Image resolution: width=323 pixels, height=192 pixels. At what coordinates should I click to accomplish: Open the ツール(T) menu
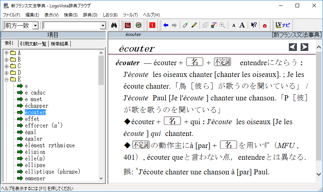130,15
